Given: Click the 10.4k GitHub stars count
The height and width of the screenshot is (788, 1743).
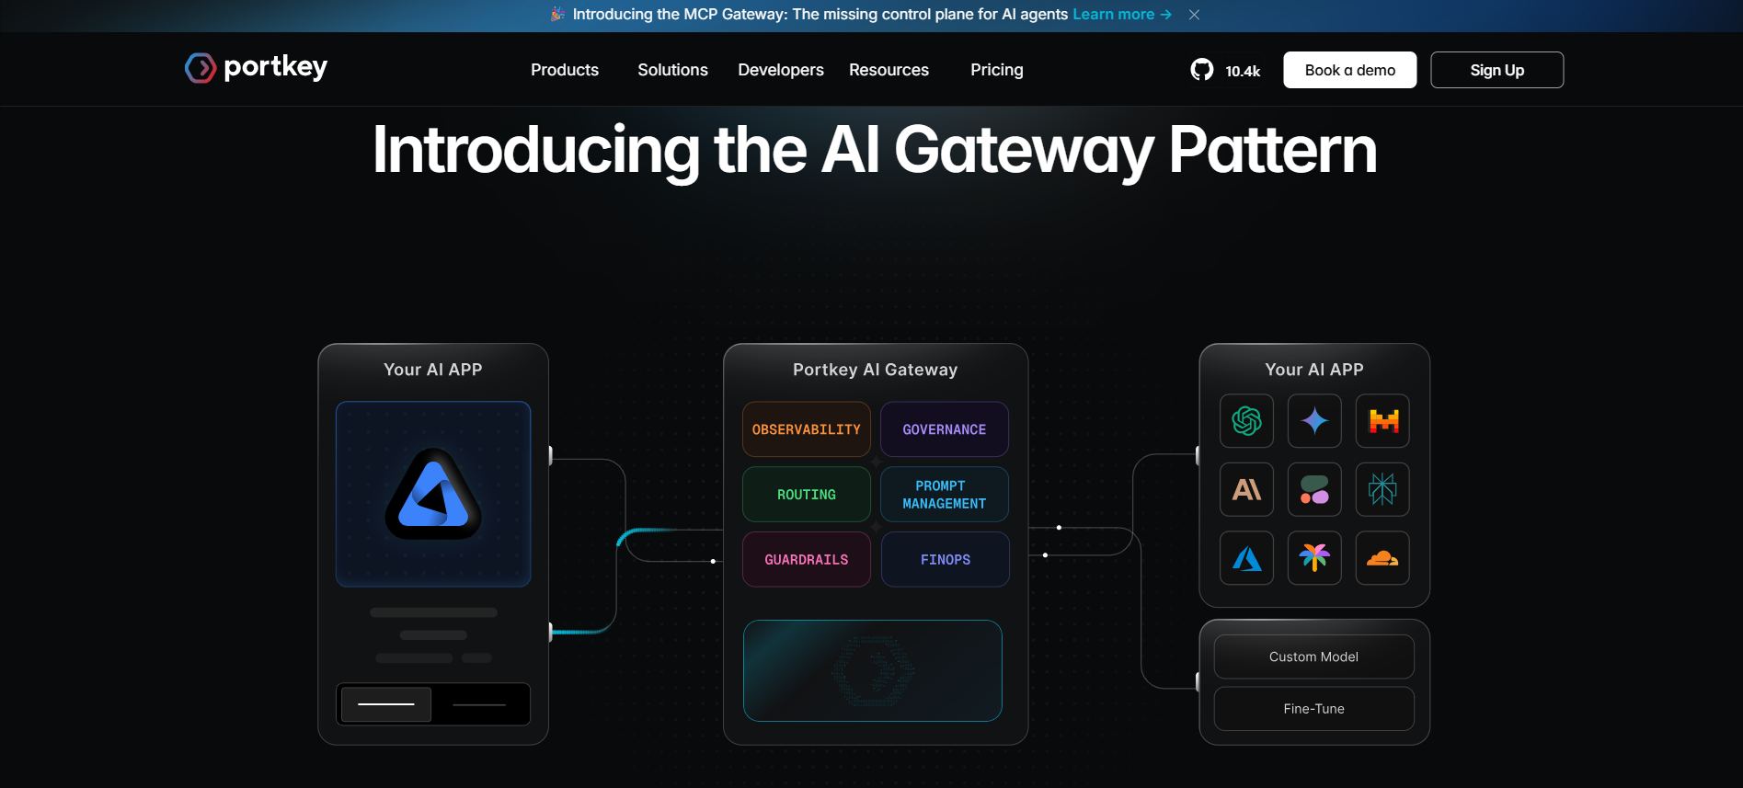Looking at the screenshot, I should pos(1243,71).
